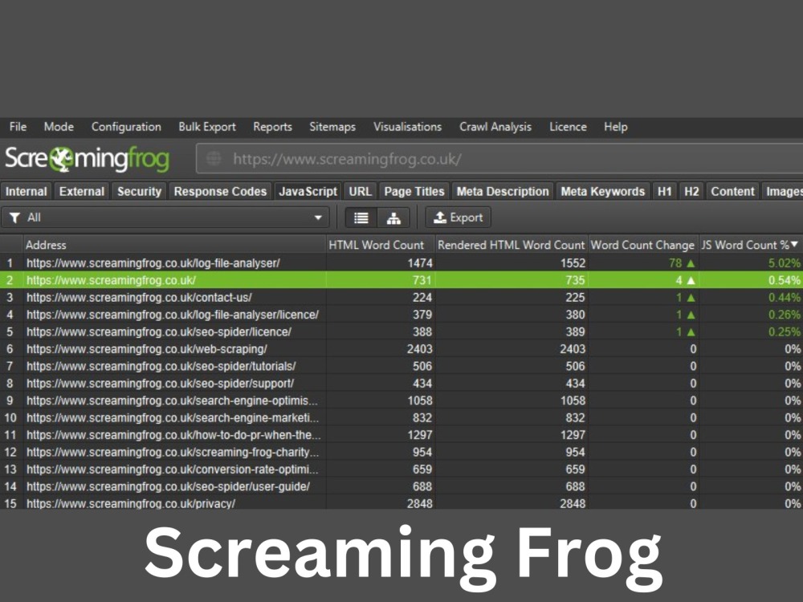The width and height of the screenshot is (803, 602).
Task: Click HTML word count value 1474
Action: point(419,263)
